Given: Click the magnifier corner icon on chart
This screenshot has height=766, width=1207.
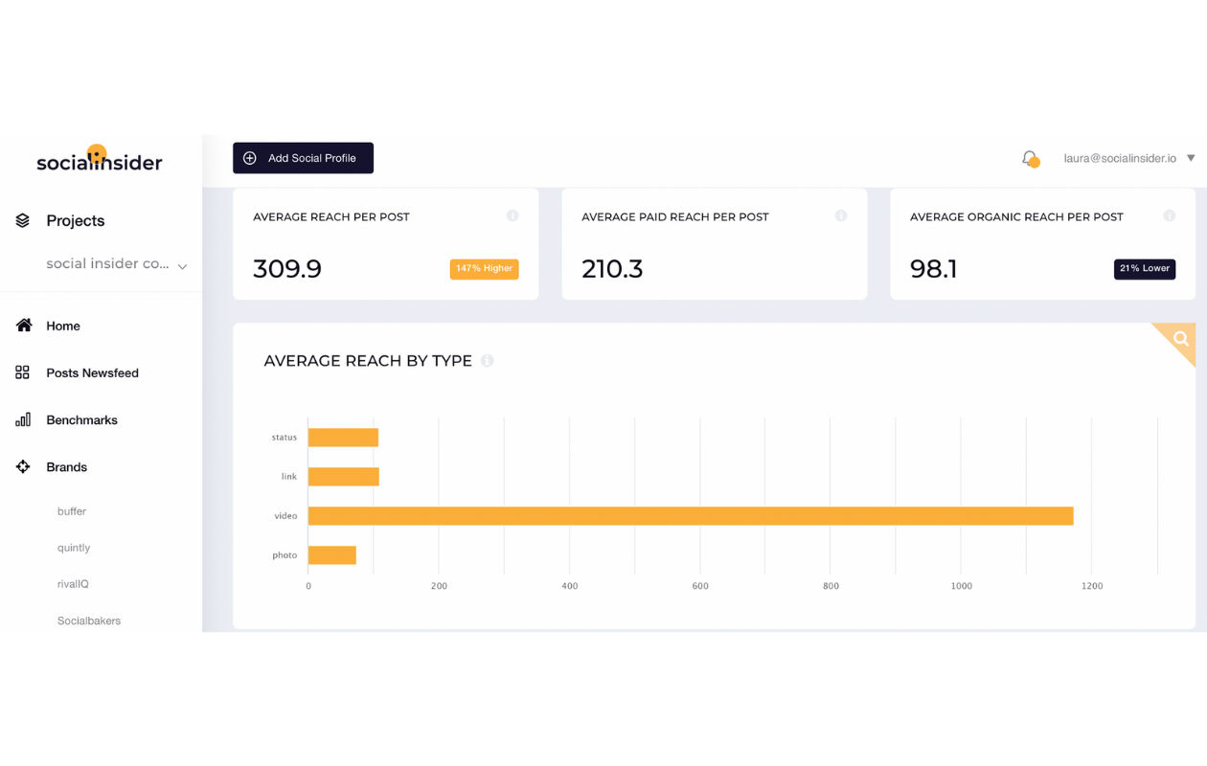Looking at the screenshot, I should click(1179, 339).
